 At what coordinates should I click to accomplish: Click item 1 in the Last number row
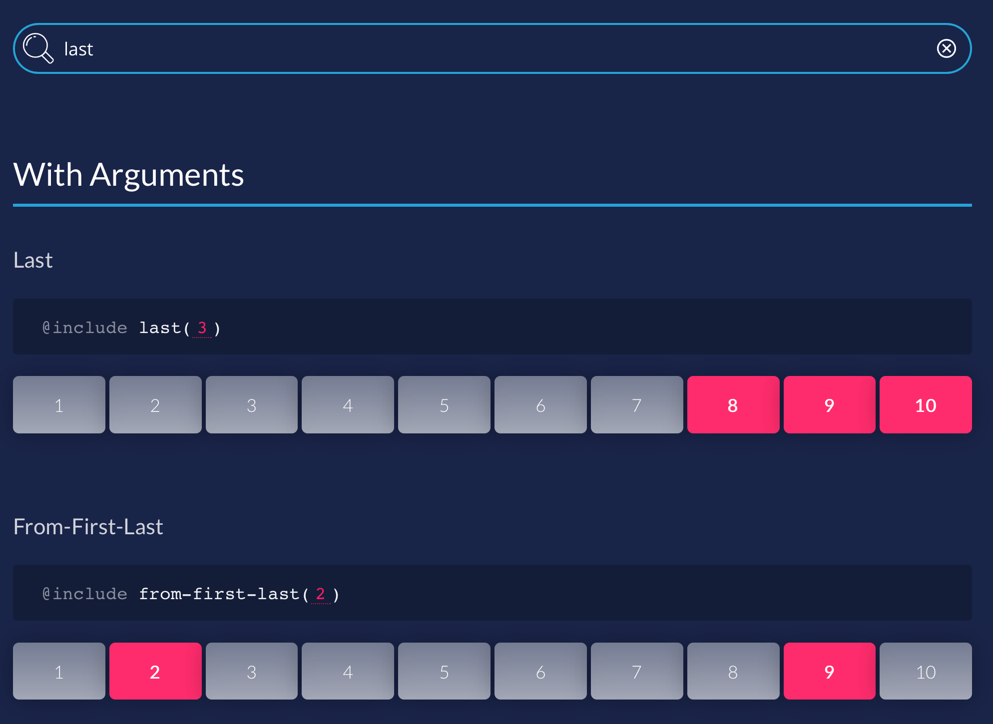(x=59, y=404)
